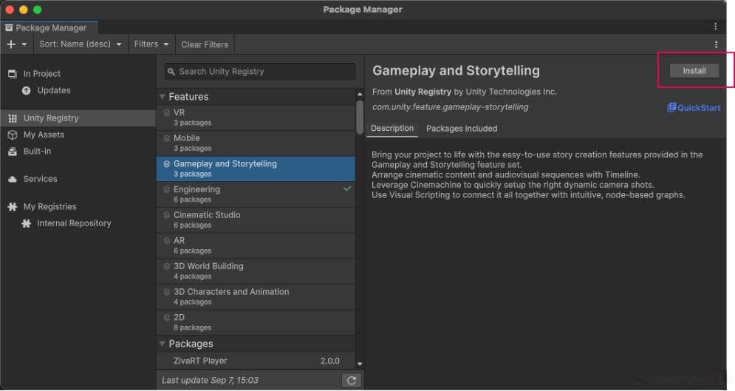735x391 pixels.
Task: Click the Engineering installed checkmark
Action: coord(347,188)
